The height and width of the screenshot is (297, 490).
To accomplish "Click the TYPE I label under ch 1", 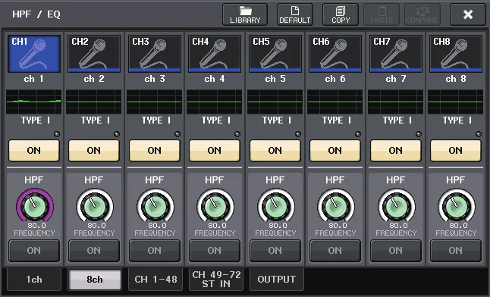I will point(36,120).
